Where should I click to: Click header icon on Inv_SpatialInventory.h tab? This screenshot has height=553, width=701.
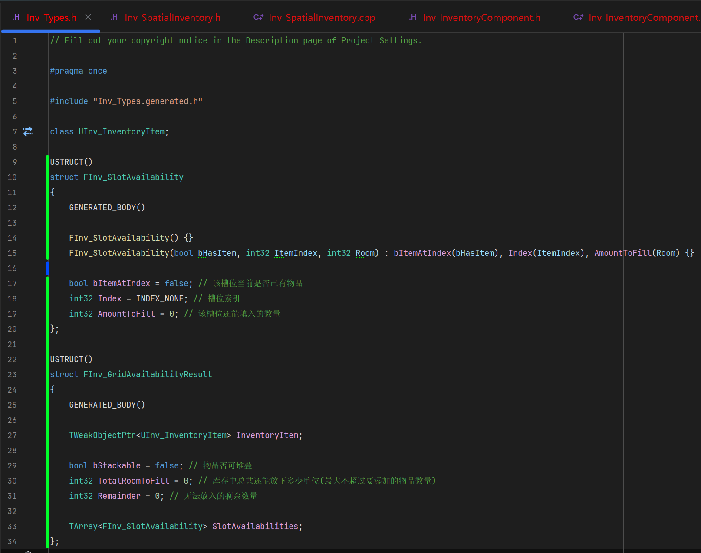114,17
